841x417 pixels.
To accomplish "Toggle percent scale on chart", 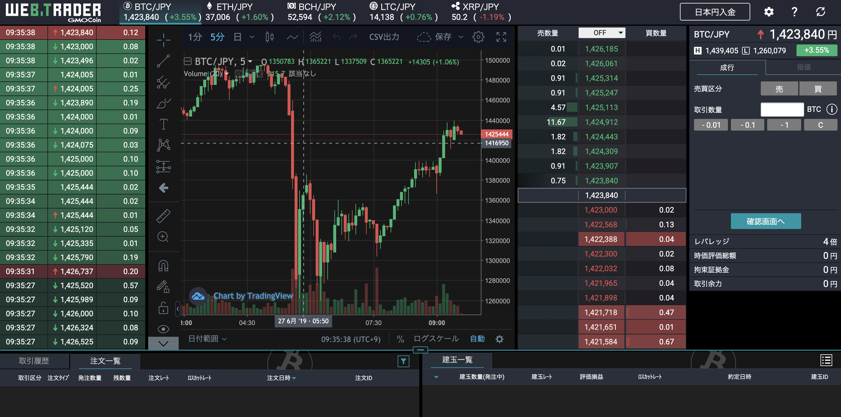I will point(400,339).
